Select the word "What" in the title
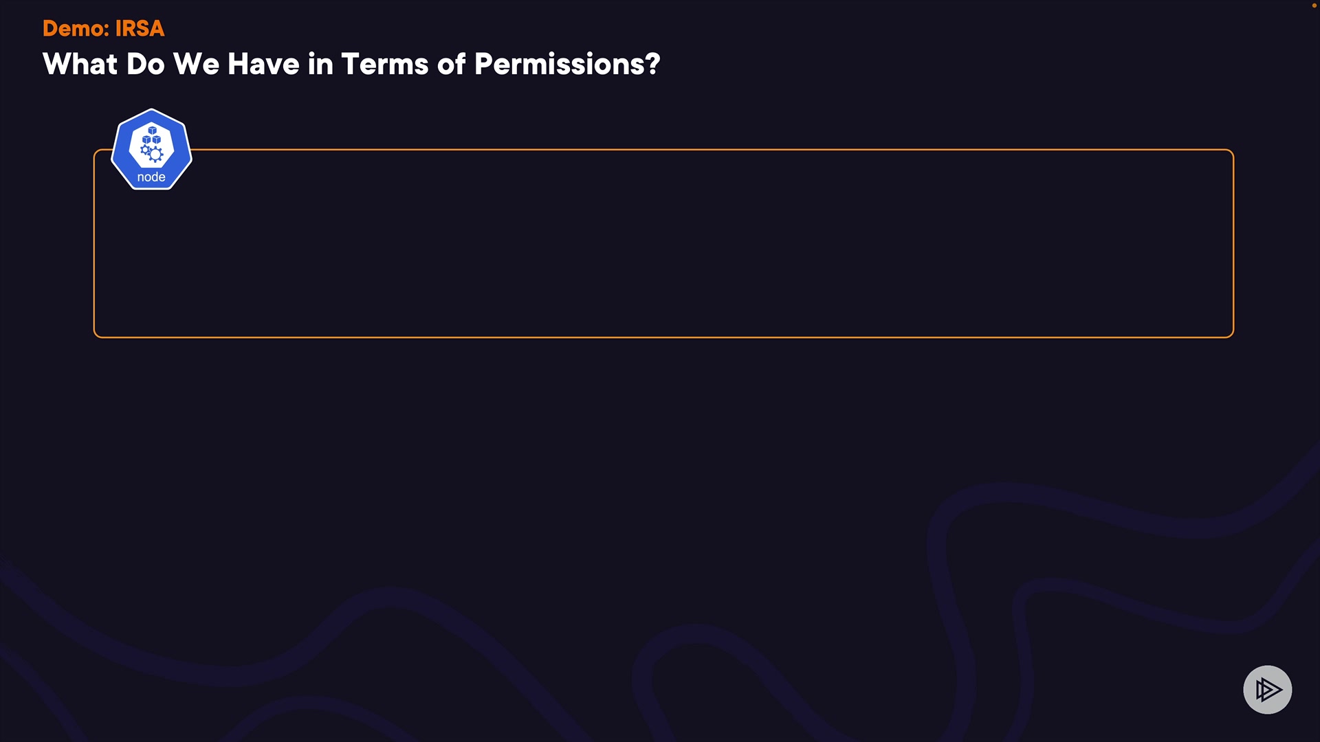 click(x=80, y=65)
